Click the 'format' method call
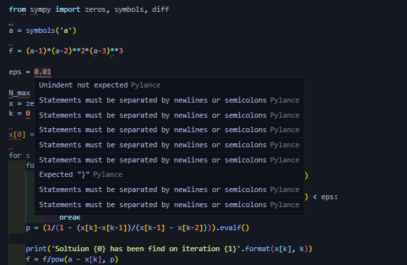Screen dimensions: 407x265 coord(258,249)
